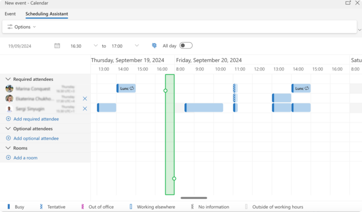The height and width of the screenshot is (212, 362).
Task: Remove Ekaterina Chukho attendee with X
Action: click(x=85, y=99)
